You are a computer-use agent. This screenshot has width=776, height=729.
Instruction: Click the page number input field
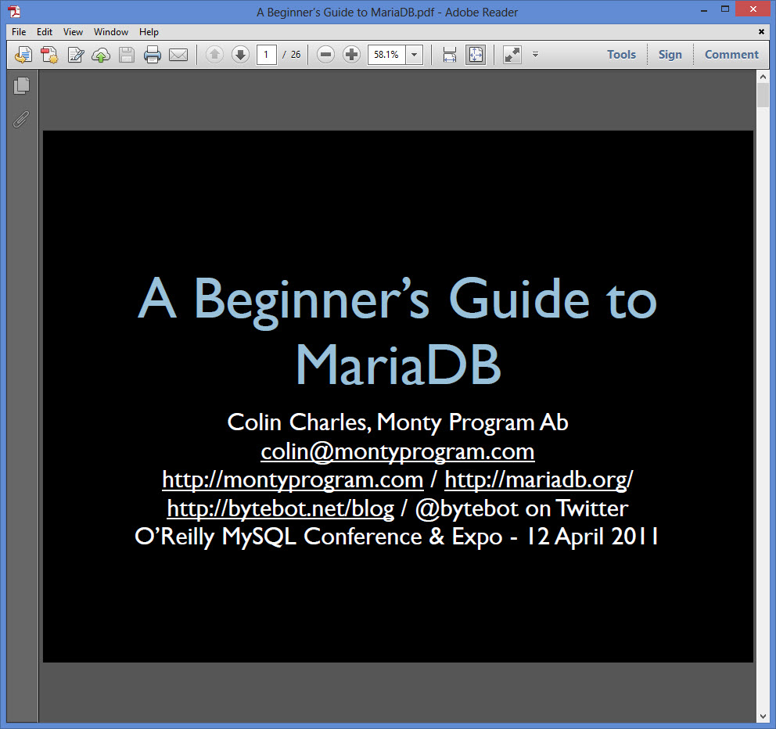(266, 55)
